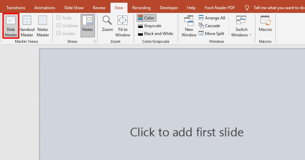Open the Foxit Reader PDF tab
Viewport: 305px width, 160px height.
point(220,8)
